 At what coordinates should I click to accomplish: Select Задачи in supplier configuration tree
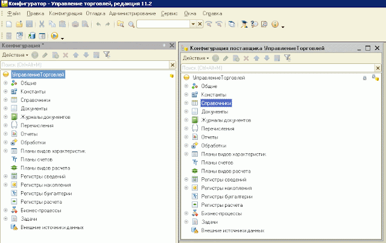point(209,222)
